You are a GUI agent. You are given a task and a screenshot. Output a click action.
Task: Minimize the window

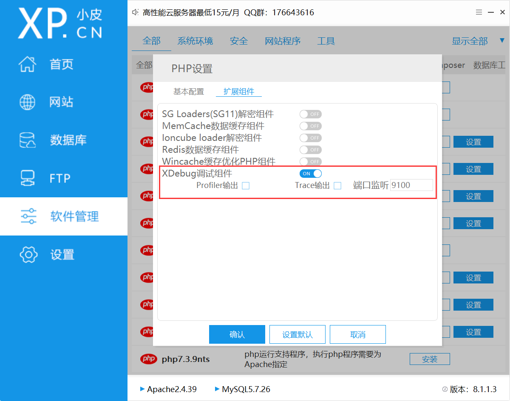491,13
